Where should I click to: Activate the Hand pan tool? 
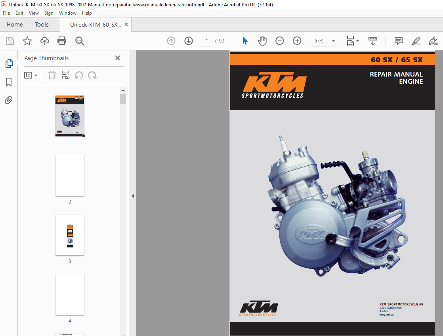[x=262, y=41]
